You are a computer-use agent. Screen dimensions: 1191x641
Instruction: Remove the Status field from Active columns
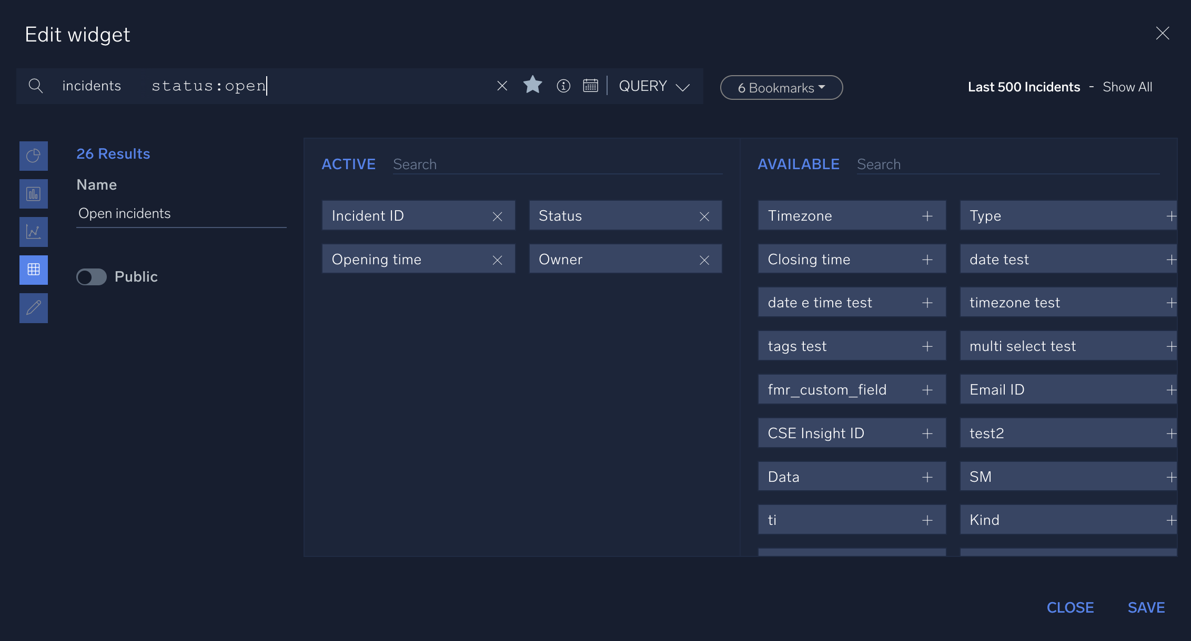tap(704, 215)
